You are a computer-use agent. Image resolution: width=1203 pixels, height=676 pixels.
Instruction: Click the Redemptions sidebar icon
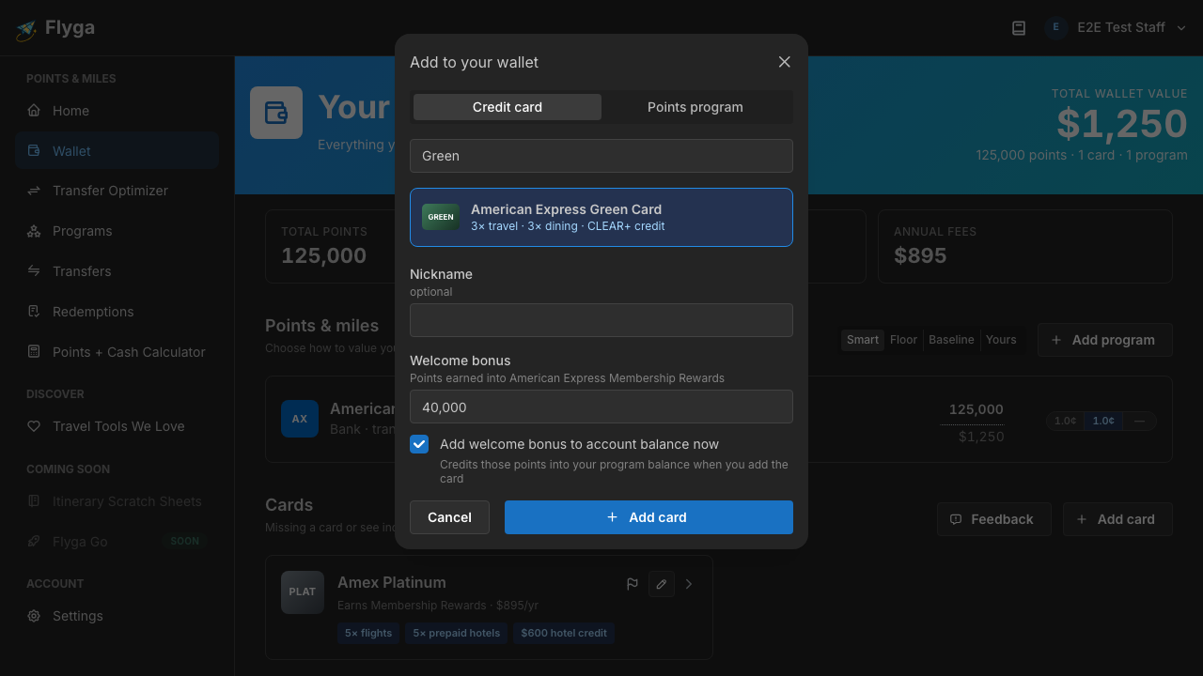(34, 311)
